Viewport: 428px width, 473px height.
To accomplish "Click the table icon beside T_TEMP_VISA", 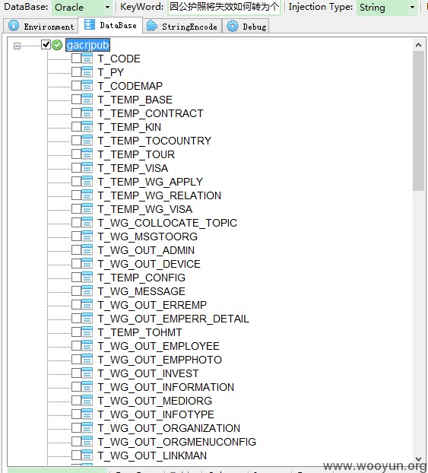I will [x=87, y=168].
